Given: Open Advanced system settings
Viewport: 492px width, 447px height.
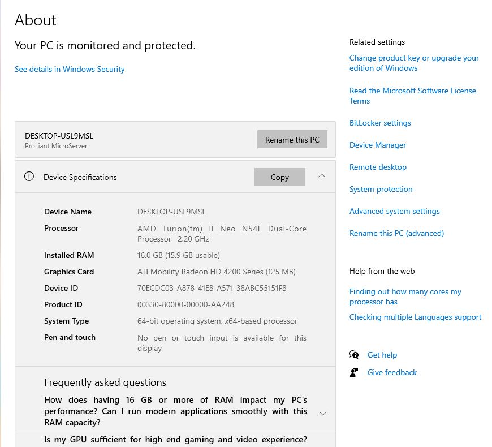Looking at the screenshot, I should coord(394,211).
